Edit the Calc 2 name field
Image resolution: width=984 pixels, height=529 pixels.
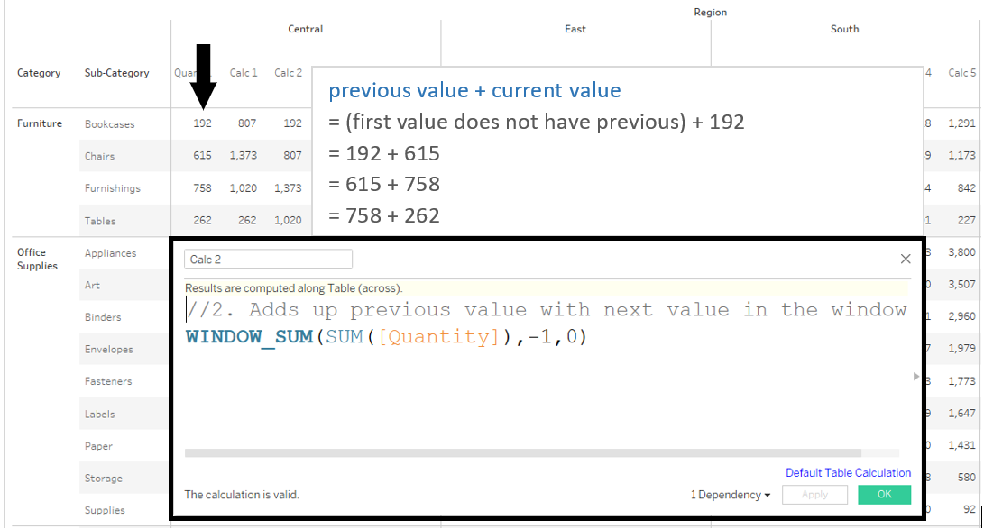coord(268,259)
